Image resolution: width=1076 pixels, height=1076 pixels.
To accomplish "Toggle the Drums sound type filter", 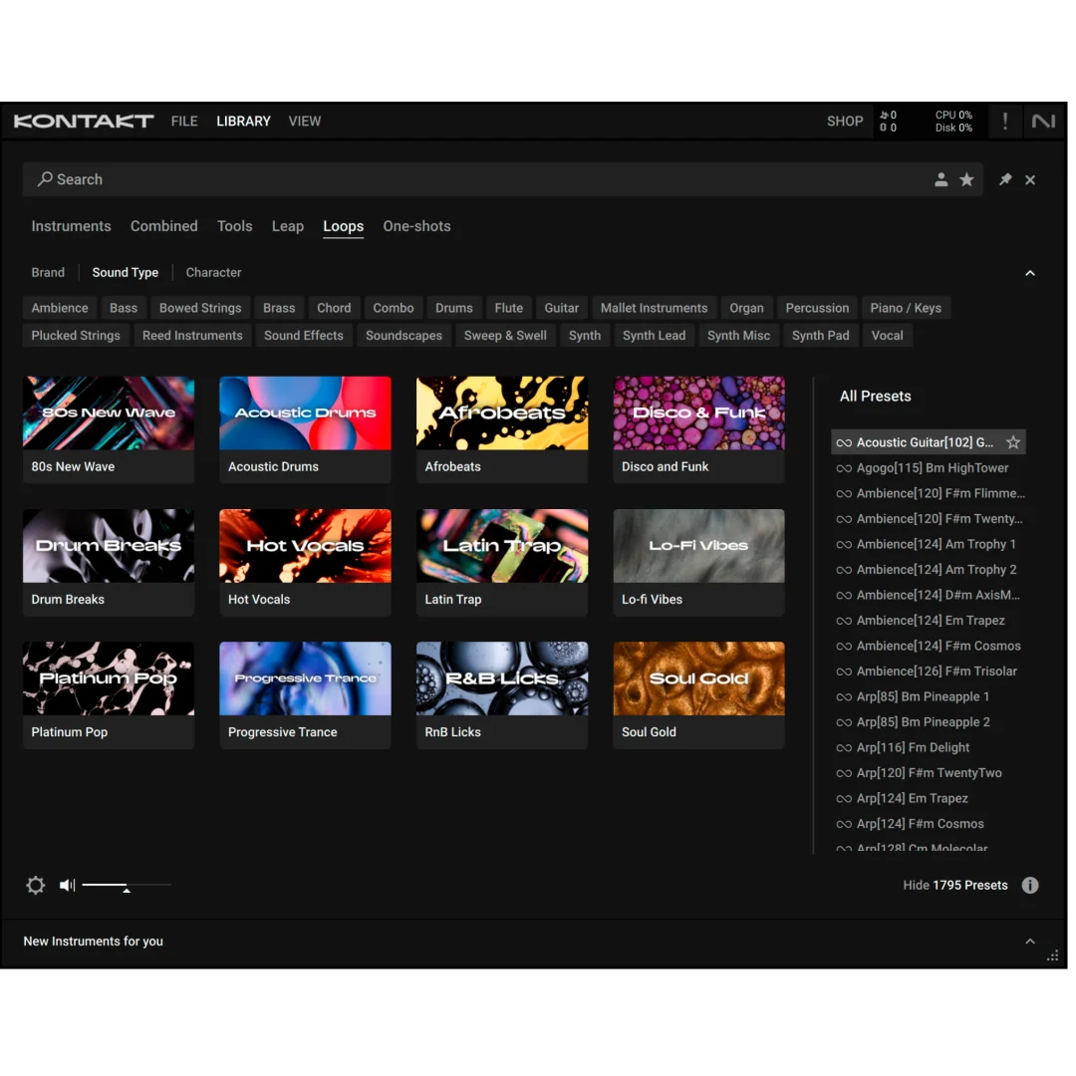I will coord(453,308).
